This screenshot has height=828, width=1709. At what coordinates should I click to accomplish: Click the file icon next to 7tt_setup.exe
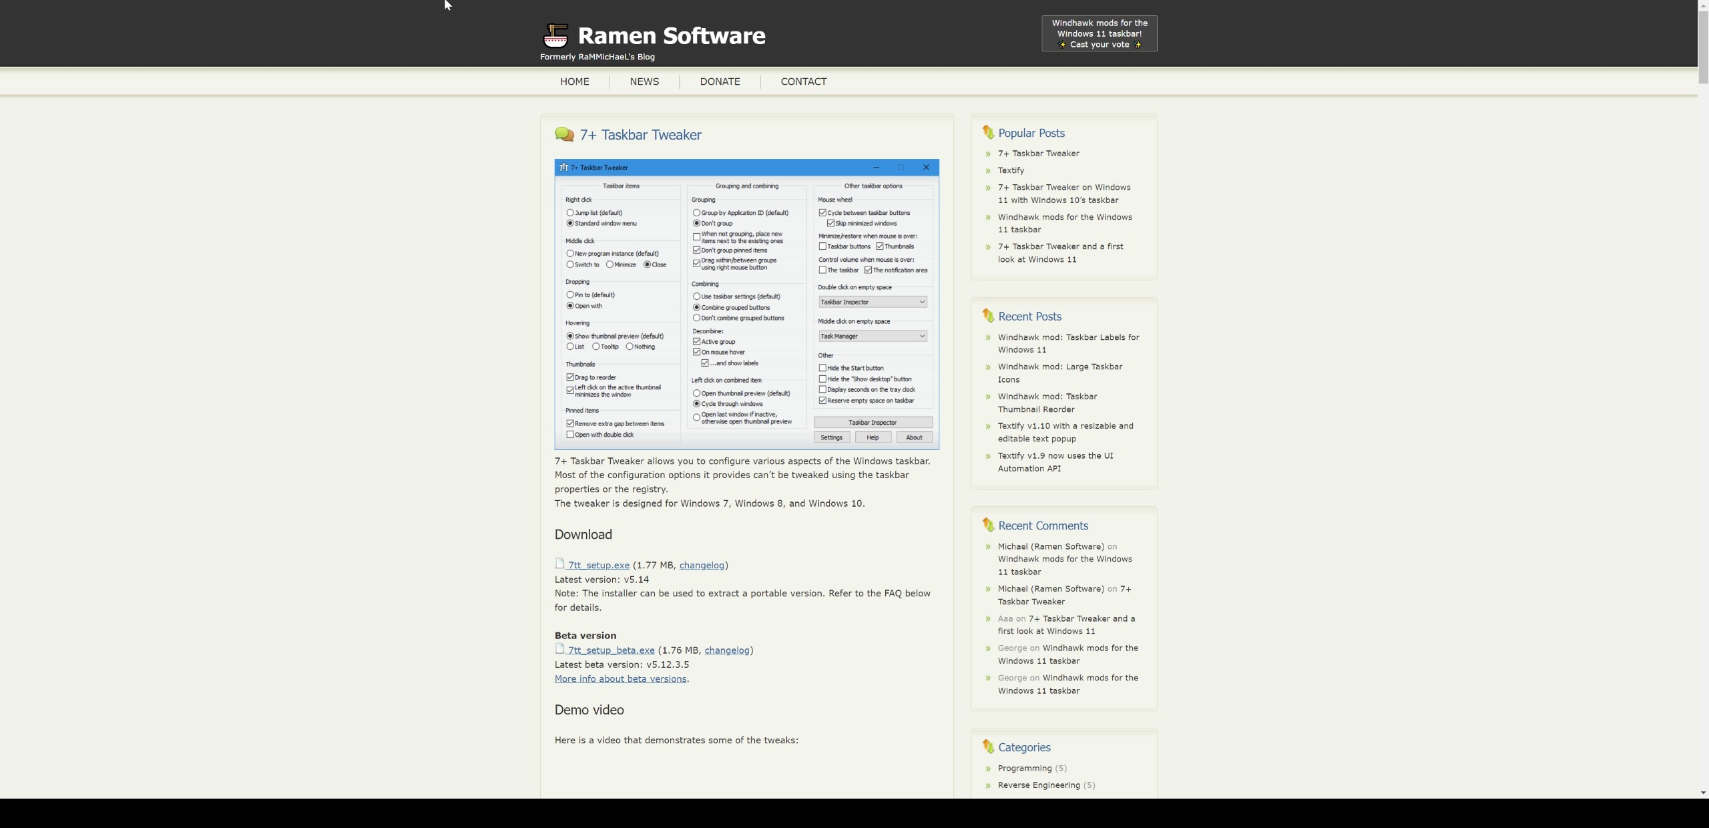(x=560, y=564)
